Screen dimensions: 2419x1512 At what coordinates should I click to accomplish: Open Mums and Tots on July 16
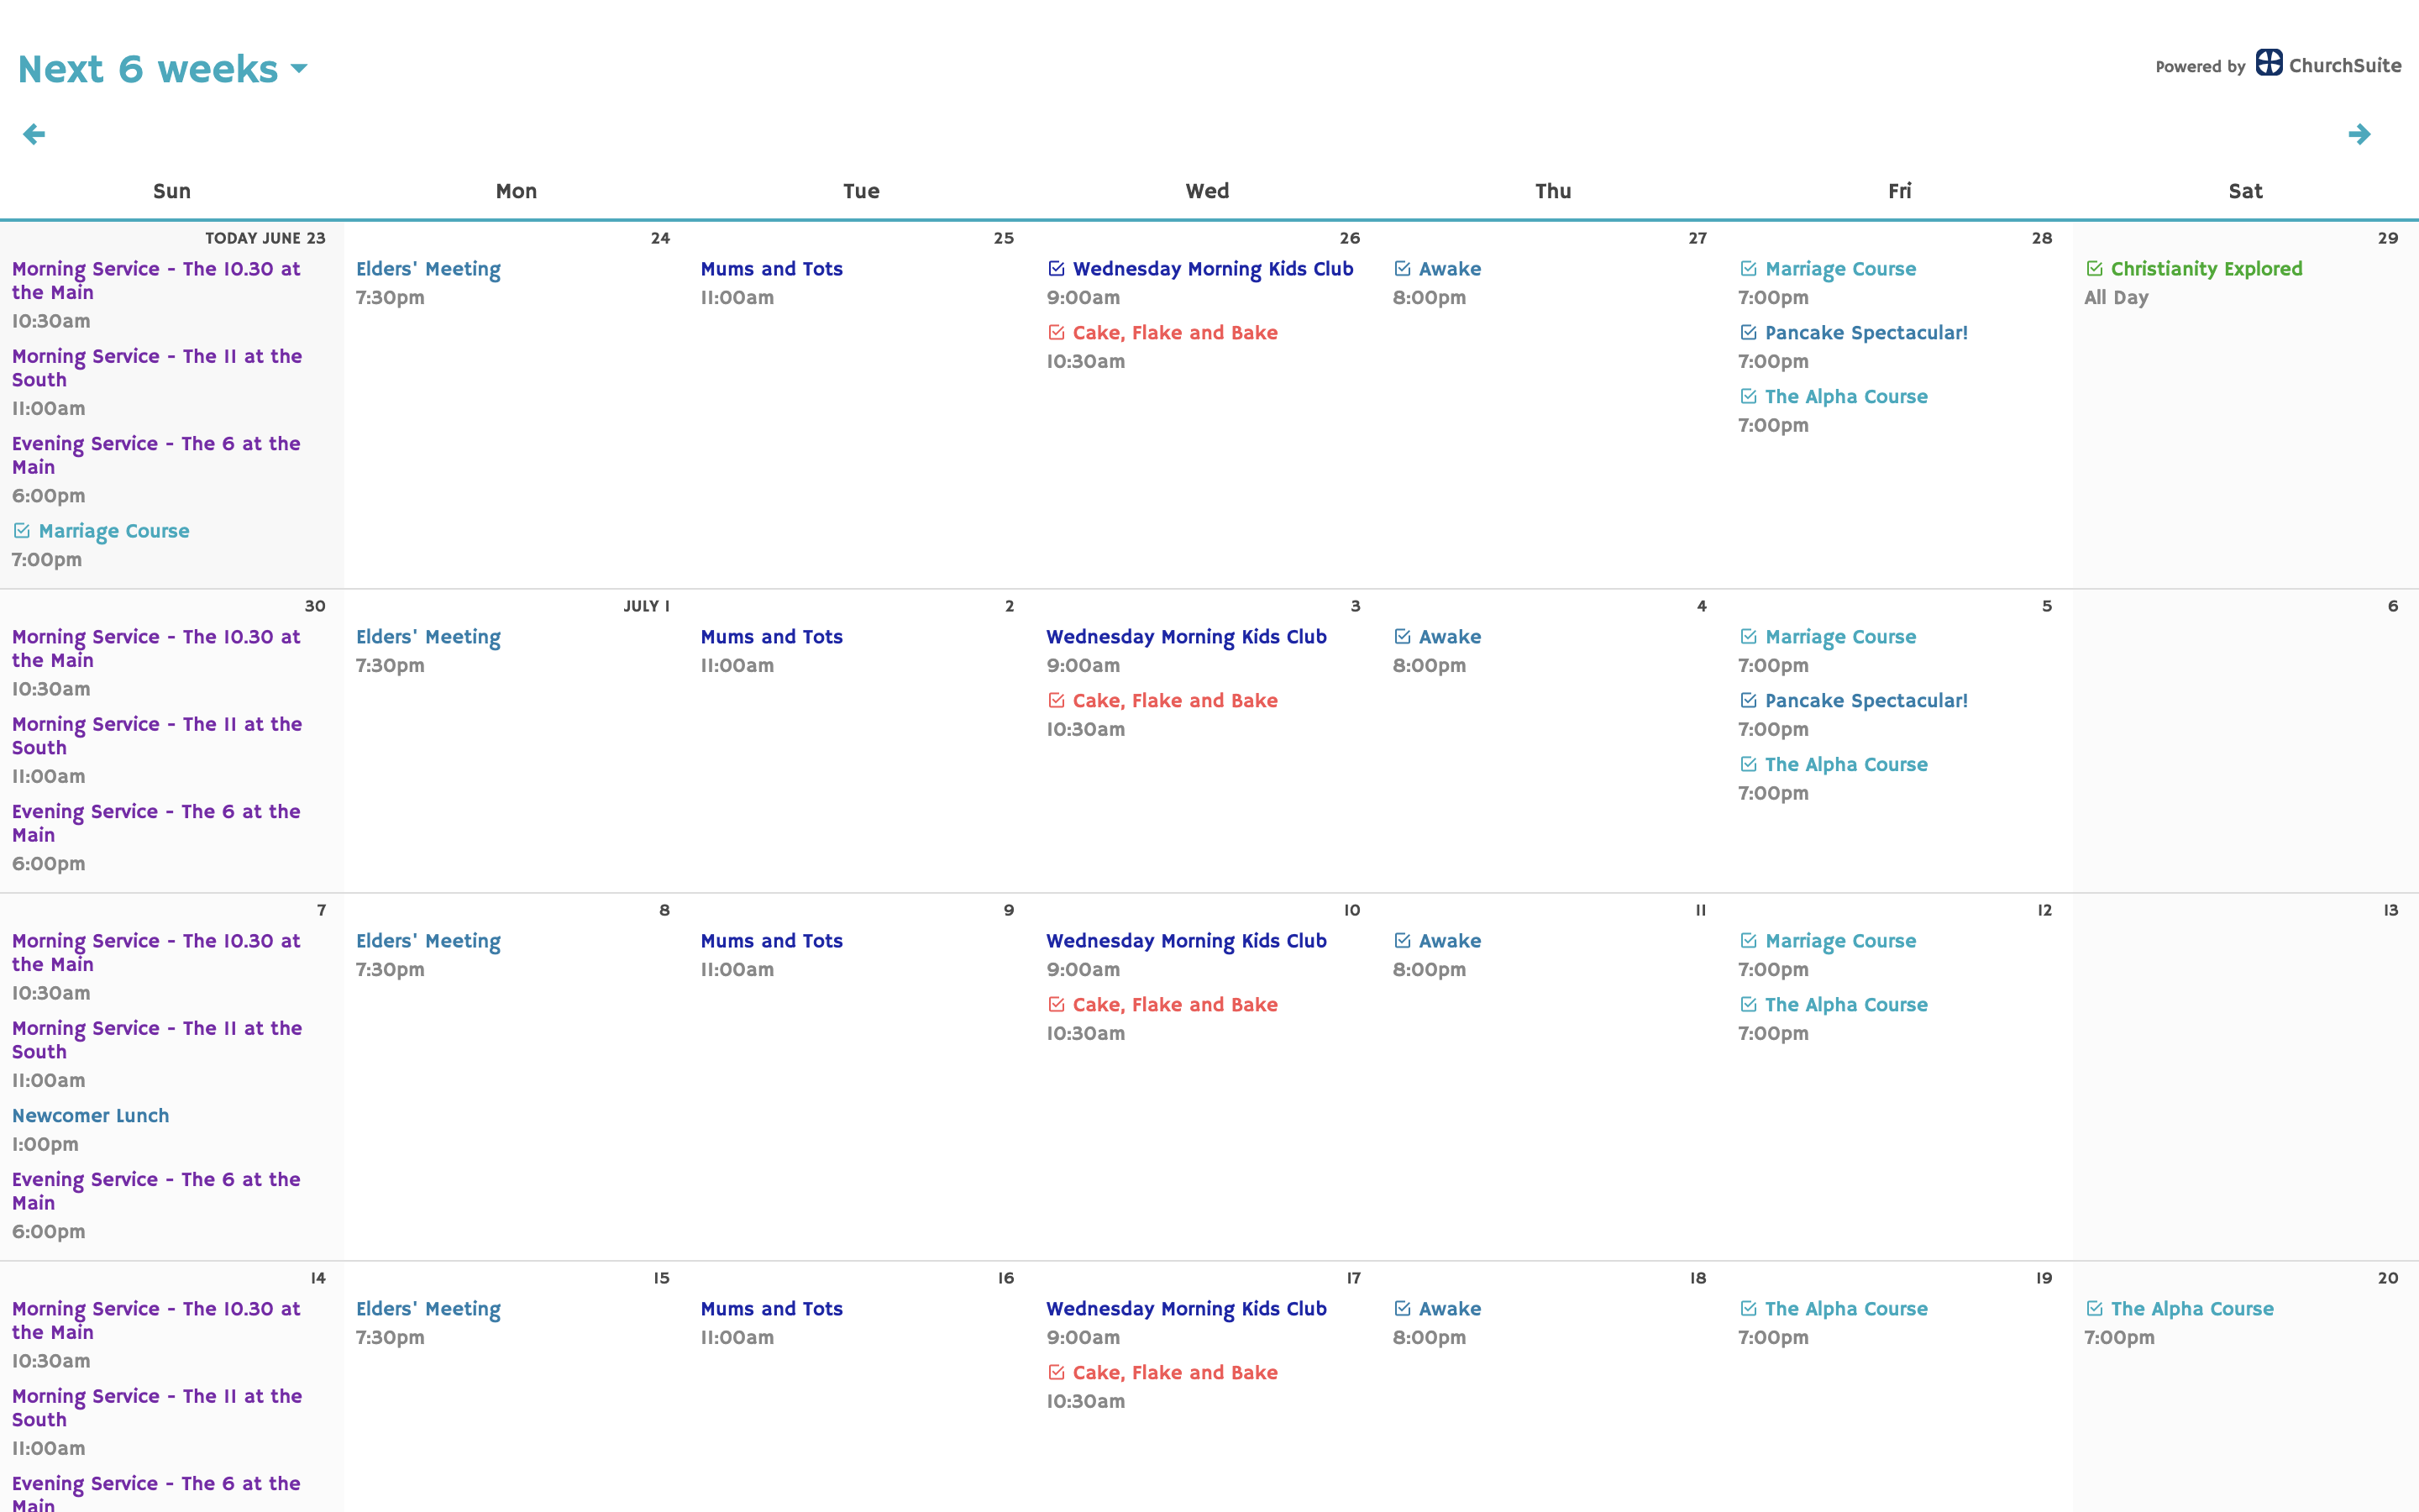coord(772,1309)
